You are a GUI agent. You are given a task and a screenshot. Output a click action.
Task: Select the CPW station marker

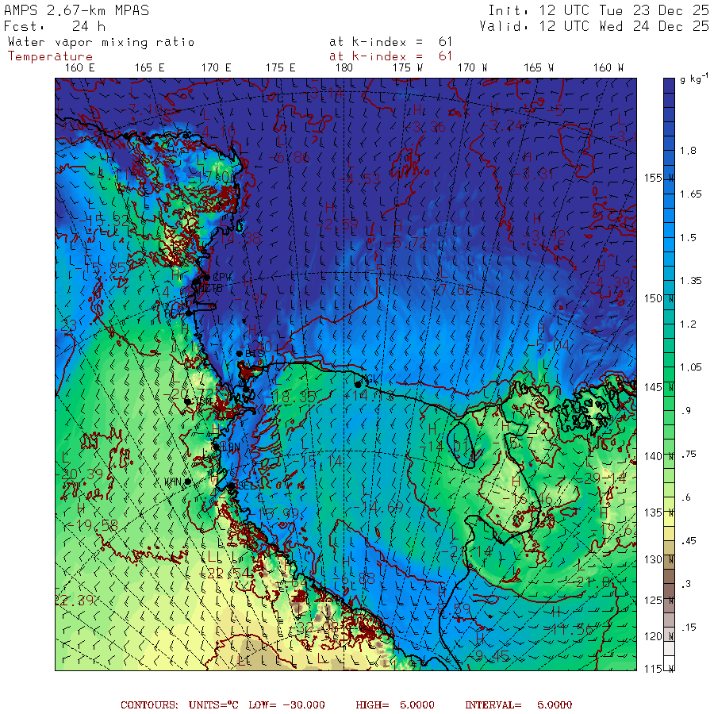coord(207,277)
